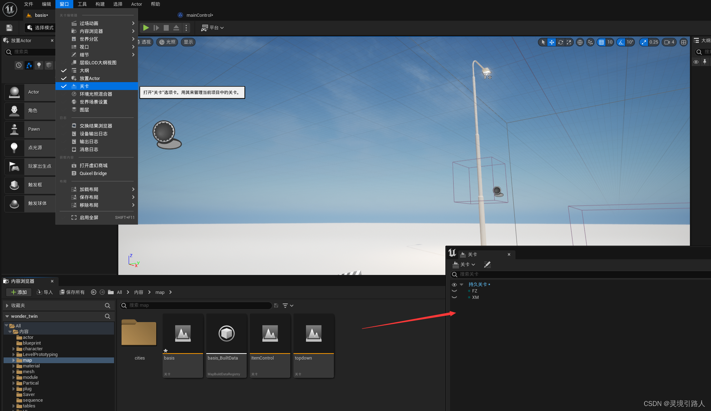This screenshot has width=711, height=411.
Task: Toggle world/local coordinate system globe icon
Action: click(580, 42)
